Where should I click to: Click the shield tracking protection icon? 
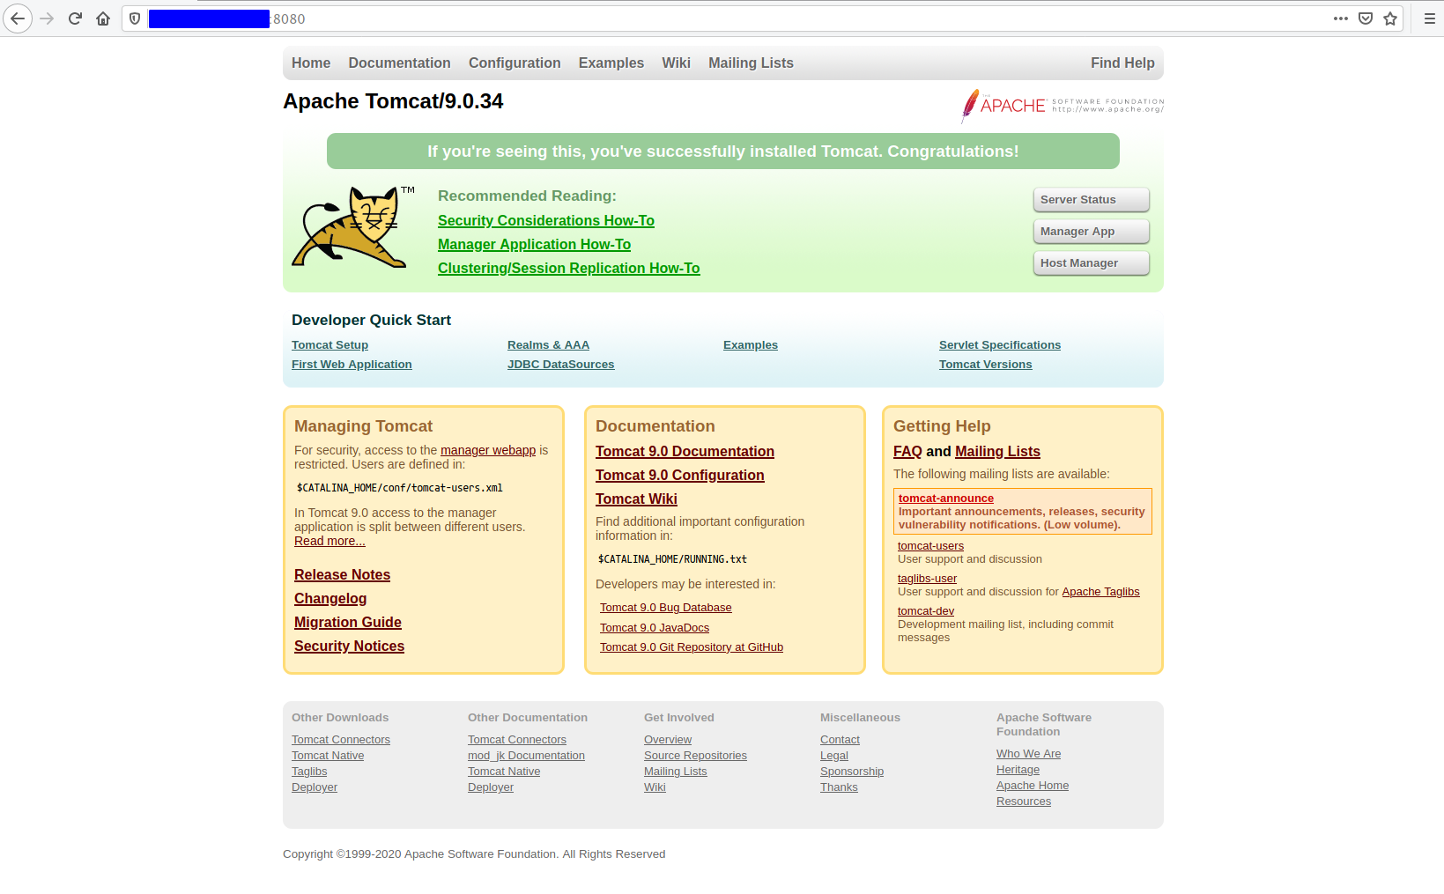tap(135, 18)
